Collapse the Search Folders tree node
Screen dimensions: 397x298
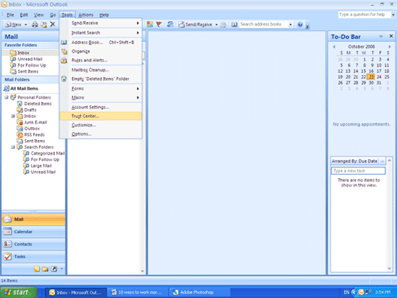coord(13,147)
